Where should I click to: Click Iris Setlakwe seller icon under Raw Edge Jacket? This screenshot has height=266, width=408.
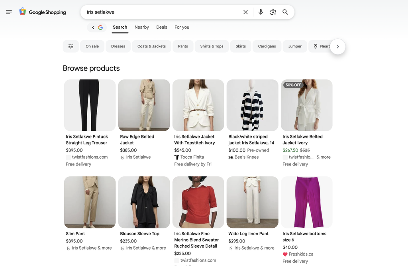click(122, 158)
